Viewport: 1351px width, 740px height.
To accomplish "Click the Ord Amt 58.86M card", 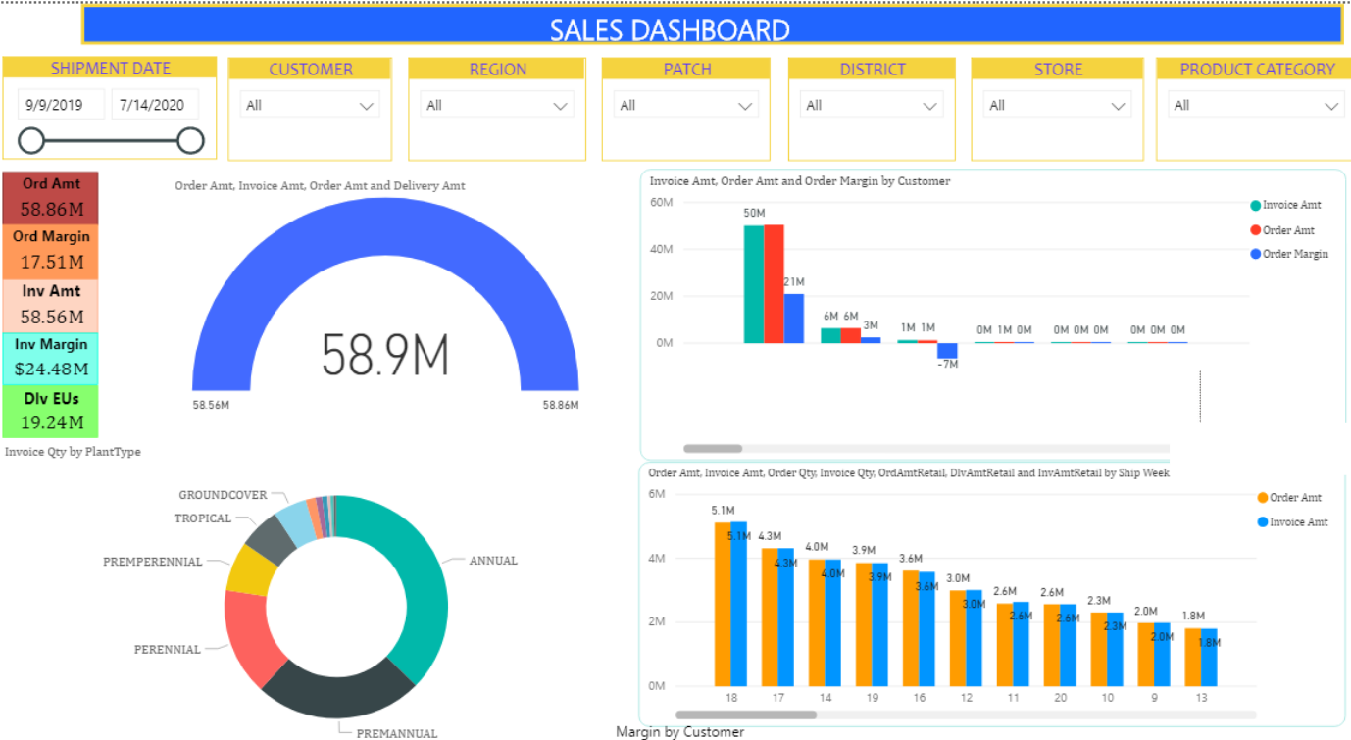I will [50, 198].
